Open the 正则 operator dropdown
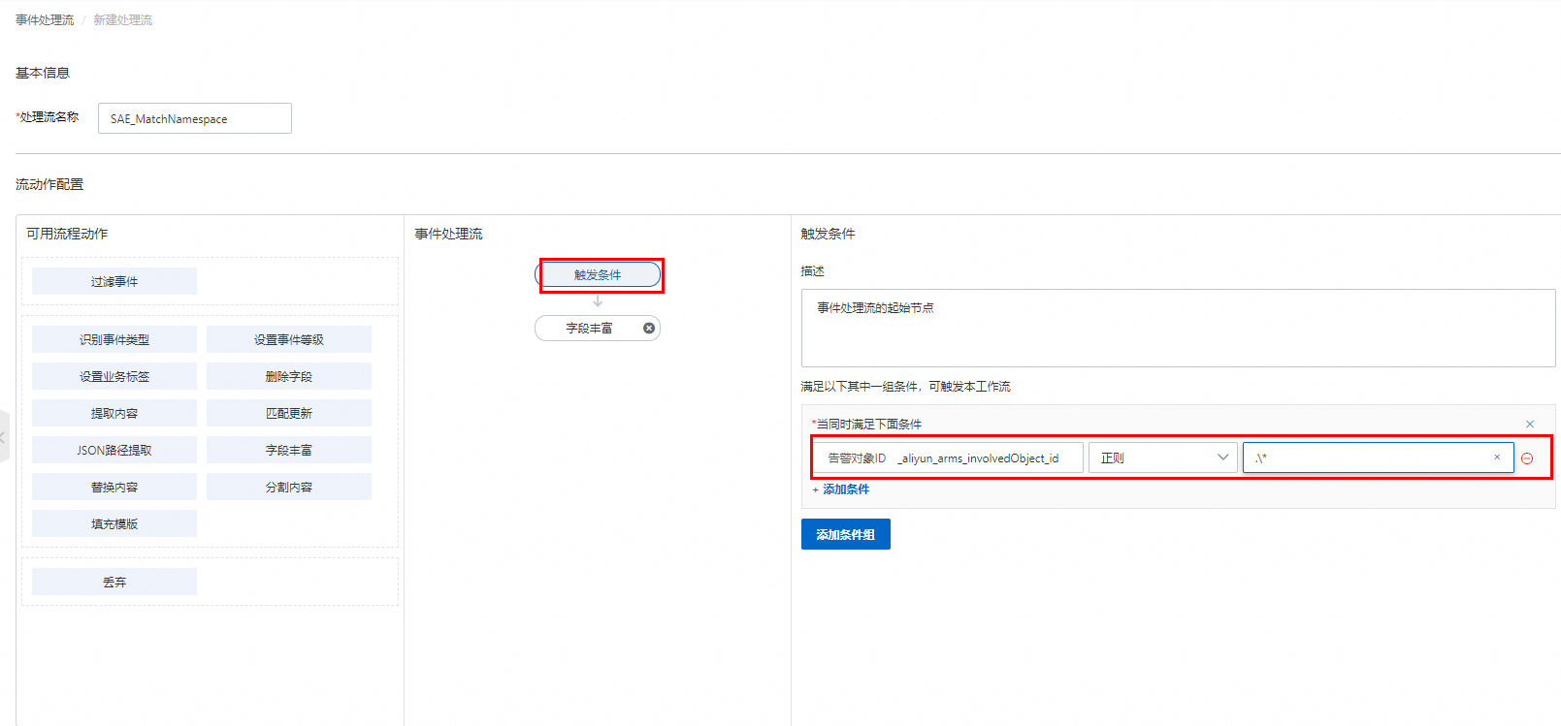This screenshot has width=1561, height=726. [1163, 458]
